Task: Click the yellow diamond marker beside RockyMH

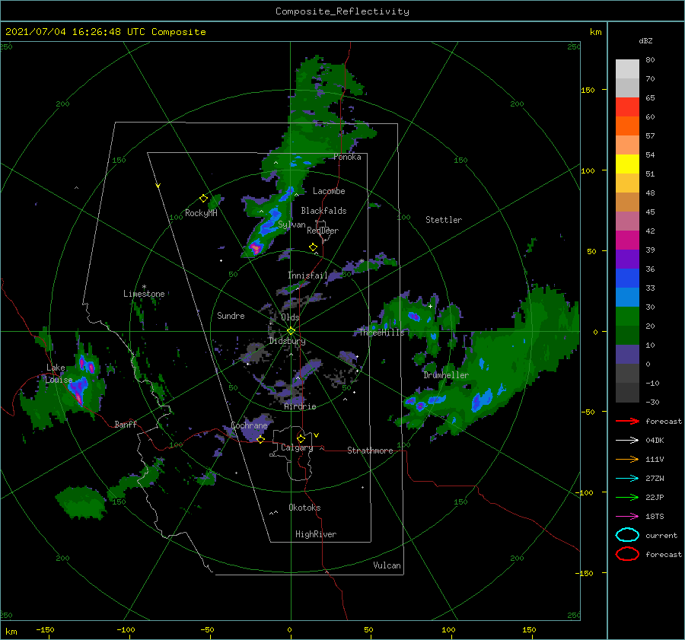Action: tap(203, 199)
